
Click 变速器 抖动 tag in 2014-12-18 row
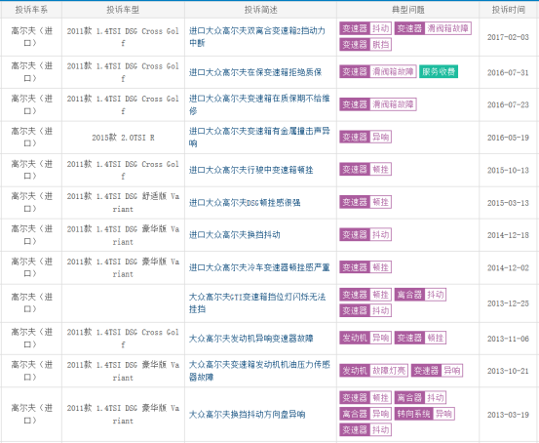366,235
